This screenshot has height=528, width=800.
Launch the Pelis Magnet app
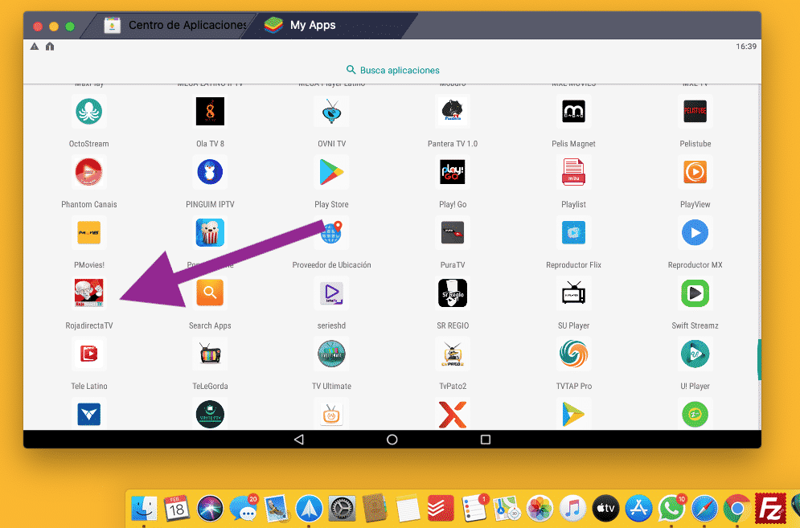(573, 112)
